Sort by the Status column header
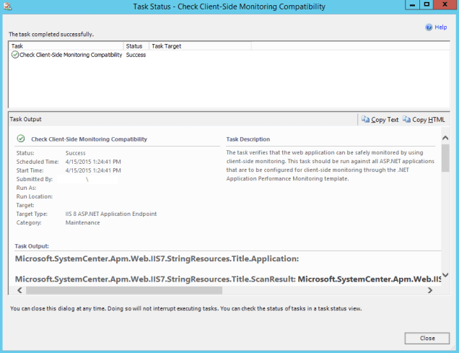 (136, 46)
